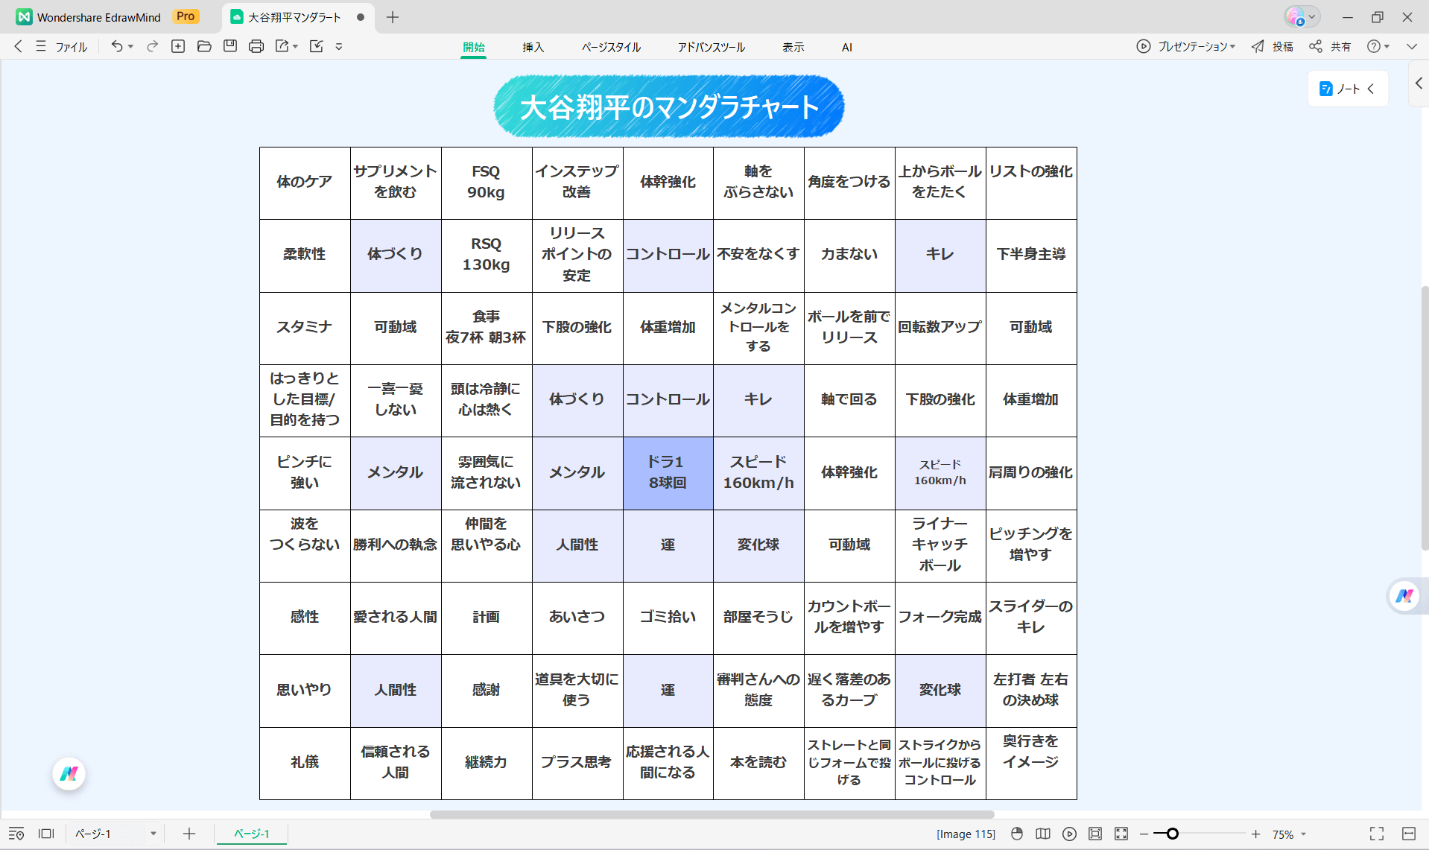Open the ページ-1 page selector dropdown
The image size is (1429, 850).
pos(153,834)
